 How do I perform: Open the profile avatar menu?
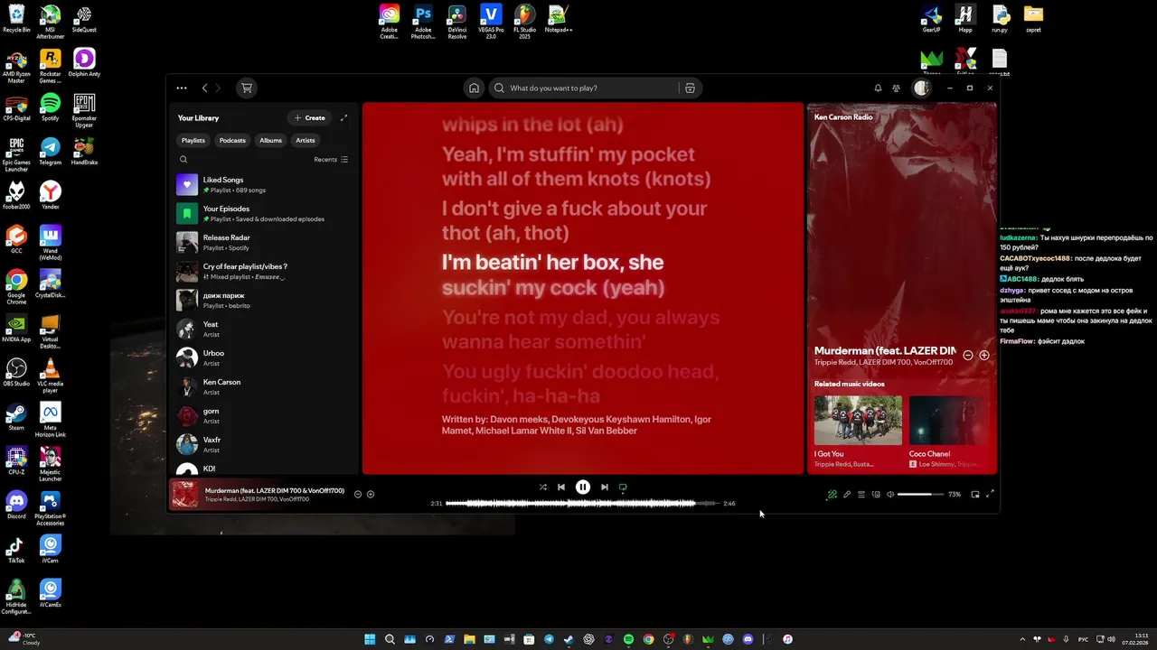click(921, 88)
